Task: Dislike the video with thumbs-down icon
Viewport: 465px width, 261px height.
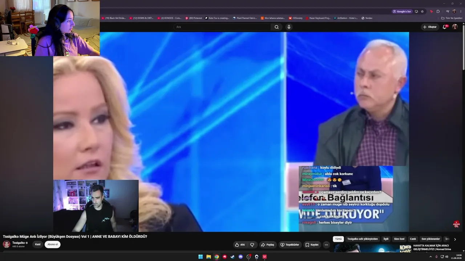Action: coord(252,245)
